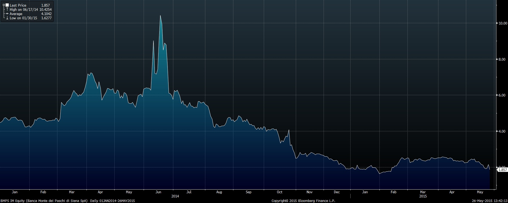
Task: Click the white Last Price color swatch
Action: [x=7, y=5]
